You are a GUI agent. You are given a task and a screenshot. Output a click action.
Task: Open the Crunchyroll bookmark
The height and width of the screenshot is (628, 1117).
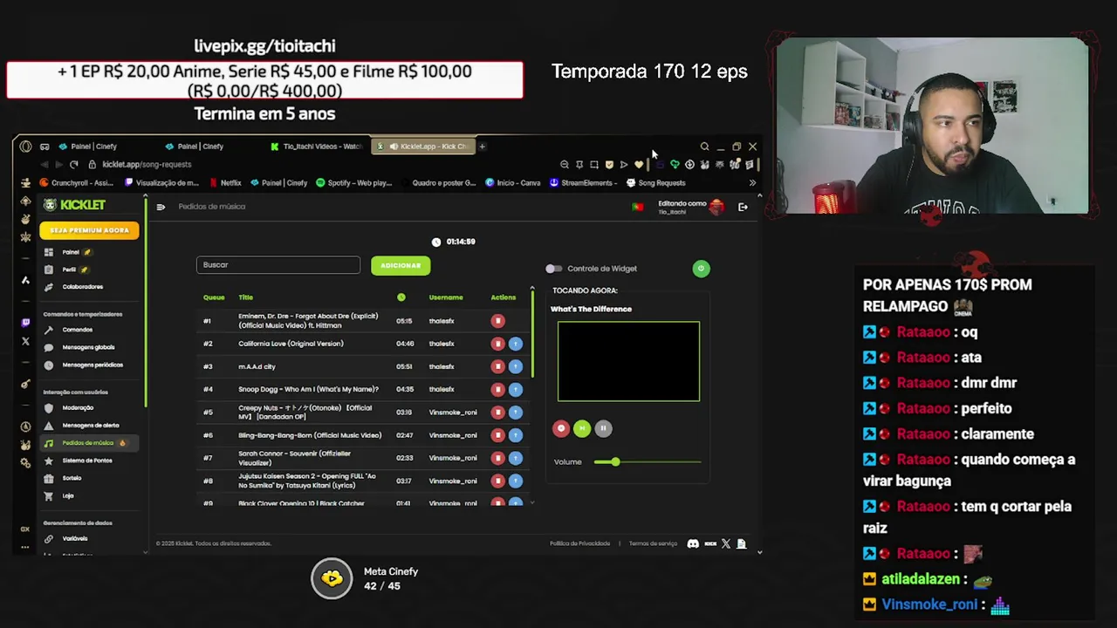(x=77, y=183)
